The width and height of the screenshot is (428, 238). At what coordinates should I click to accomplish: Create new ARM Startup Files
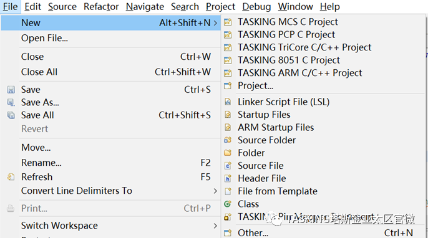pos(323,127)
